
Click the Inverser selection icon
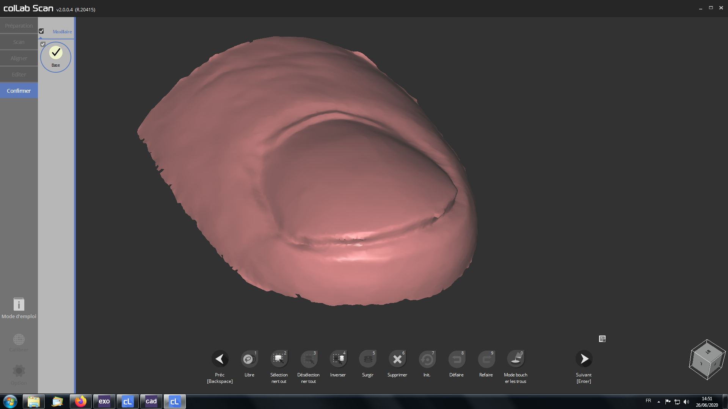point(338,359)
